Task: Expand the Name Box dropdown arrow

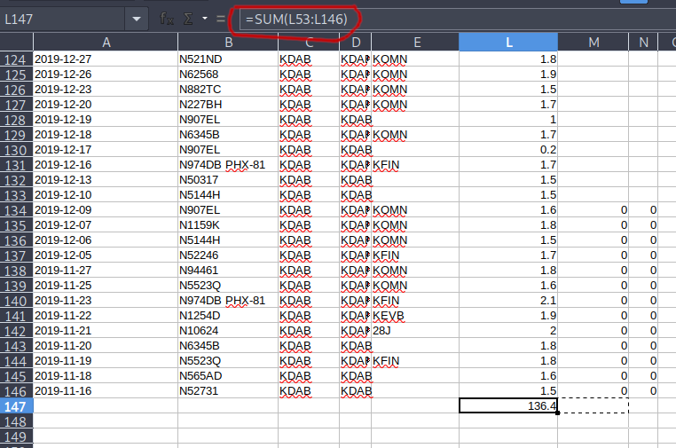Action: pos(136,19)
